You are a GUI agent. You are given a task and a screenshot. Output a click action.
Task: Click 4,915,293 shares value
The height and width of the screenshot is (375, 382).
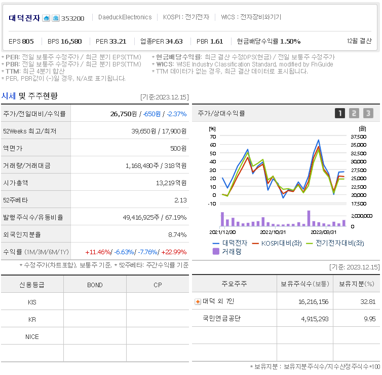tap(315, 319)
